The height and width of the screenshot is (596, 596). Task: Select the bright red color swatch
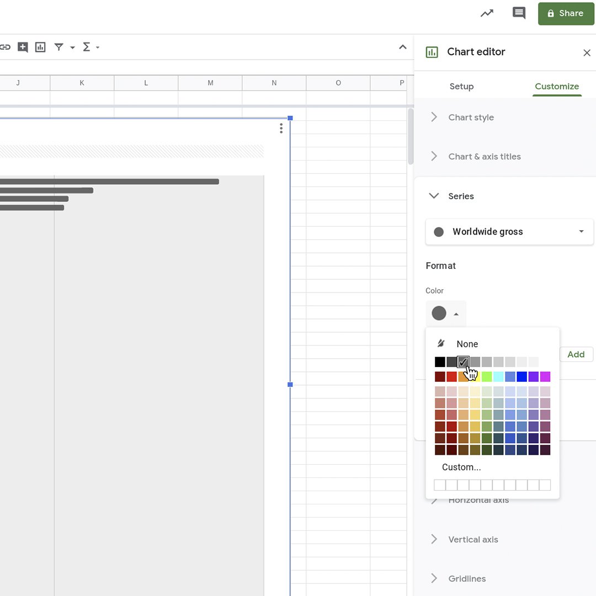(x=451, y=377)
